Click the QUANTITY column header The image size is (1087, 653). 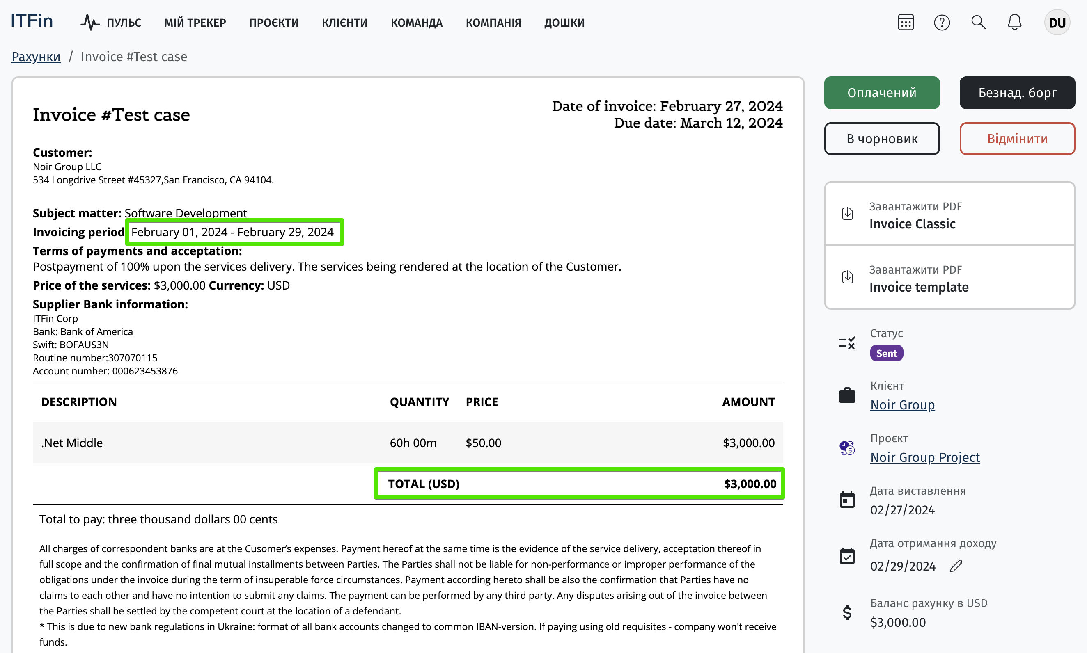pyautogui.click(x=419, y=402)
